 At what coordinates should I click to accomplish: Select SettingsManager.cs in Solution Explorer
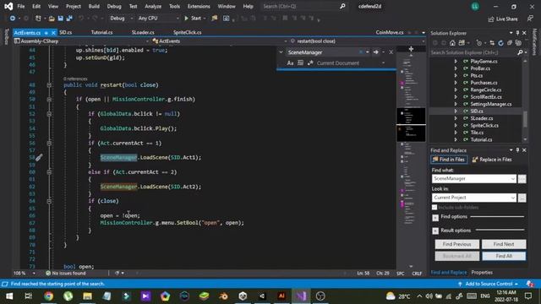(x=490, y=104)
